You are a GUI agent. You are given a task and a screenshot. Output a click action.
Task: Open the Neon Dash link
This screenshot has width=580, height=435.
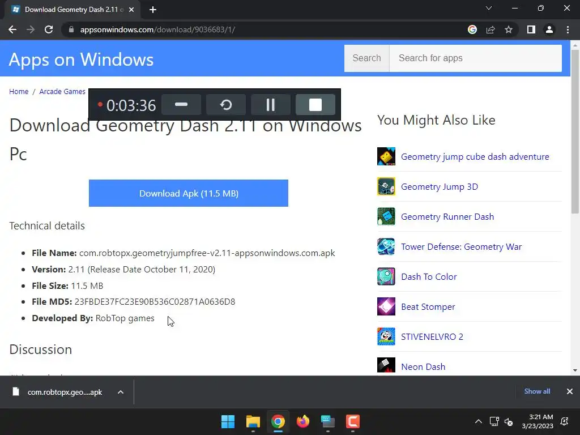click(x=423, y=366)
